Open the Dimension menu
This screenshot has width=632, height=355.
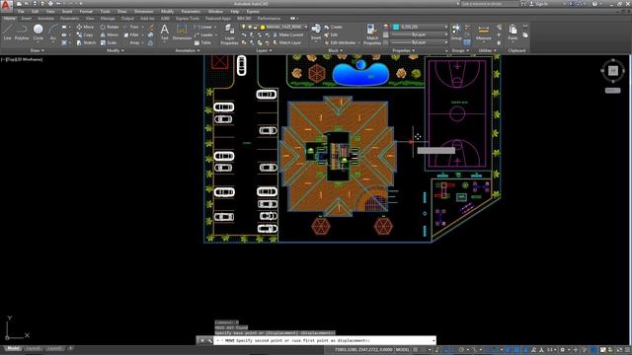(143, 11)
